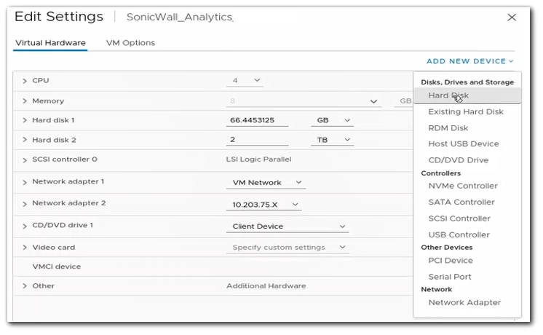Image resolution: width=543 pixels, height=335 pixels.
Task: Expand Network adapter 2 details
Action: click(x=24, y=204)
